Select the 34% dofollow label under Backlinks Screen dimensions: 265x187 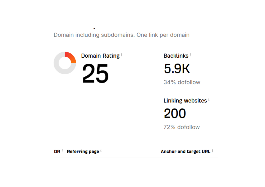pyautogui.click(x=182, y=82)
